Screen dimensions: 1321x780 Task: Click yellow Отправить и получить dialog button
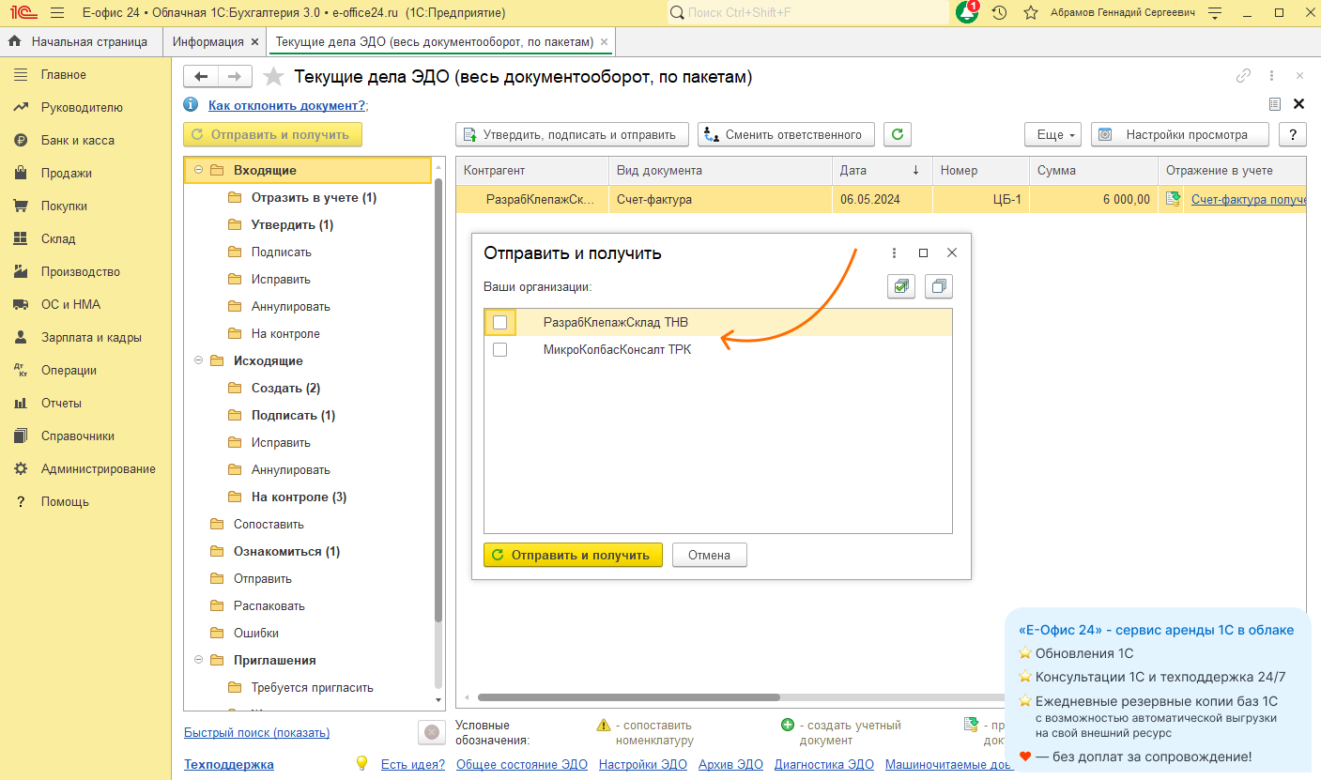(x=573, y=555)
